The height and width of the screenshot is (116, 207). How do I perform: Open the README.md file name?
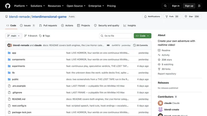(x=19, y=99)
